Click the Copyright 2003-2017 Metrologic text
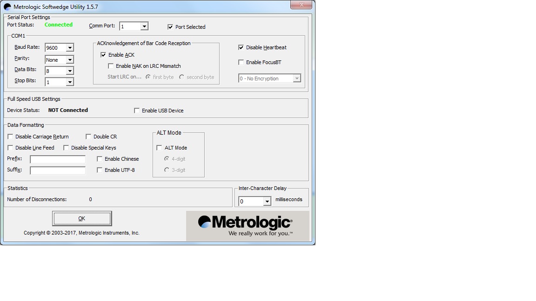This screenshot has height=301, width=536. (81, 233)
